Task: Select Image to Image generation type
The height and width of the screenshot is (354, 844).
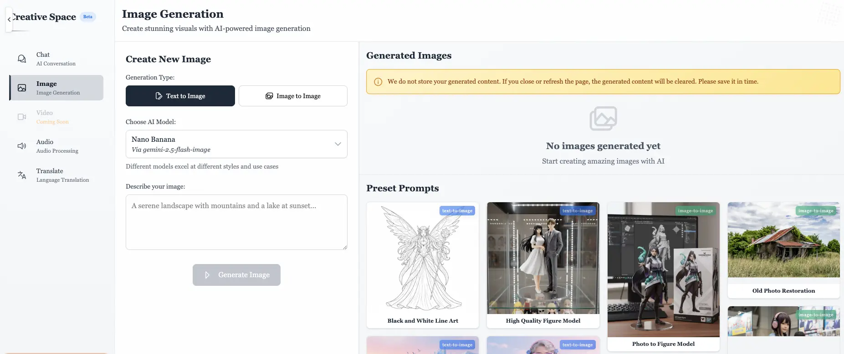Action: pyautogui.click(x=293, y=96)
